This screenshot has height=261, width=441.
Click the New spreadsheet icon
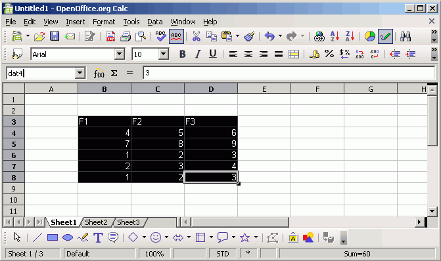[x=17, y=37]
